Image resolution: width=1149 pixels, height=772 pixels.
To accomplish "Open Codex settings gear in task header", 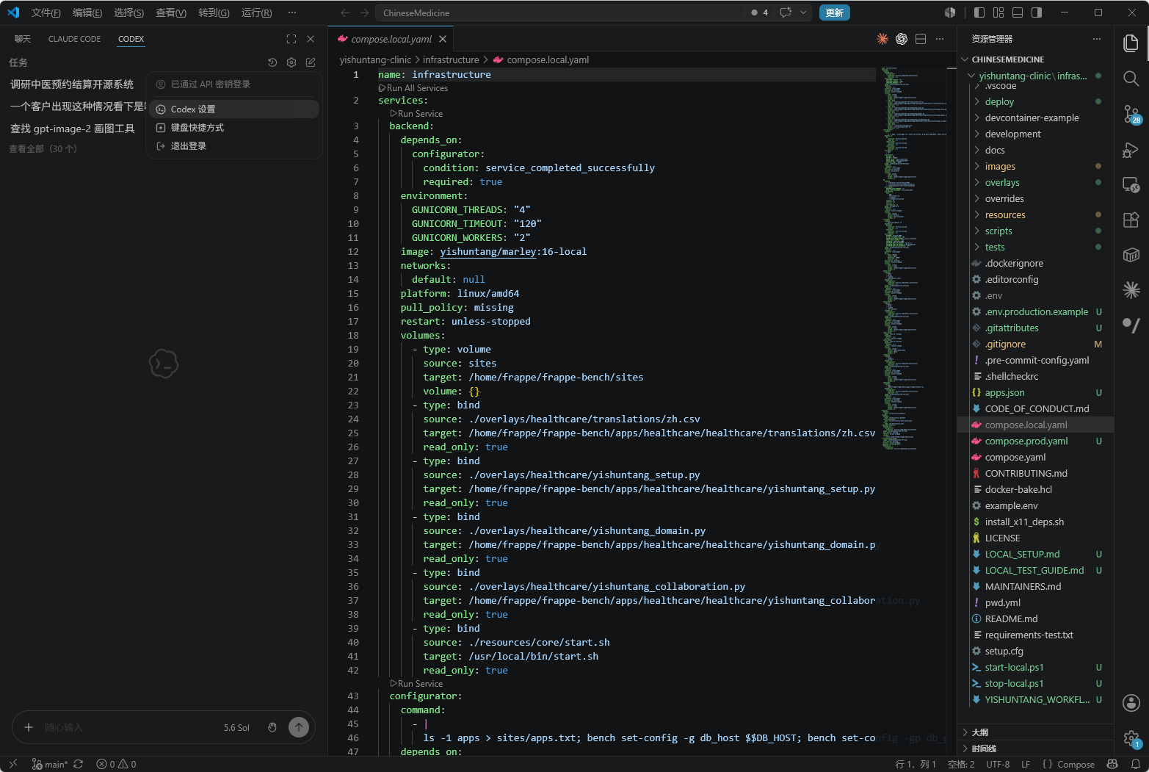I will tap(291, 62).
